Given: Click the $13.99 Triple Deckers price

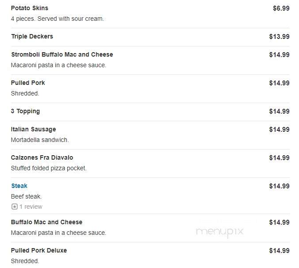Looking at the screenshot, I should (x=279, y=36).
